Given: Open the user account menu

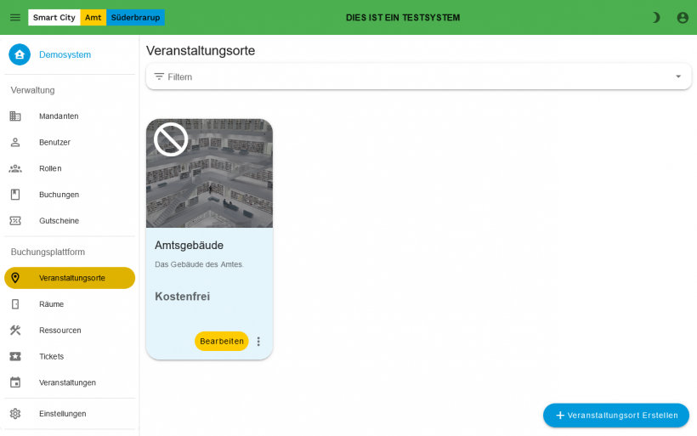Looking at the screenshot, I should point(682,17).
